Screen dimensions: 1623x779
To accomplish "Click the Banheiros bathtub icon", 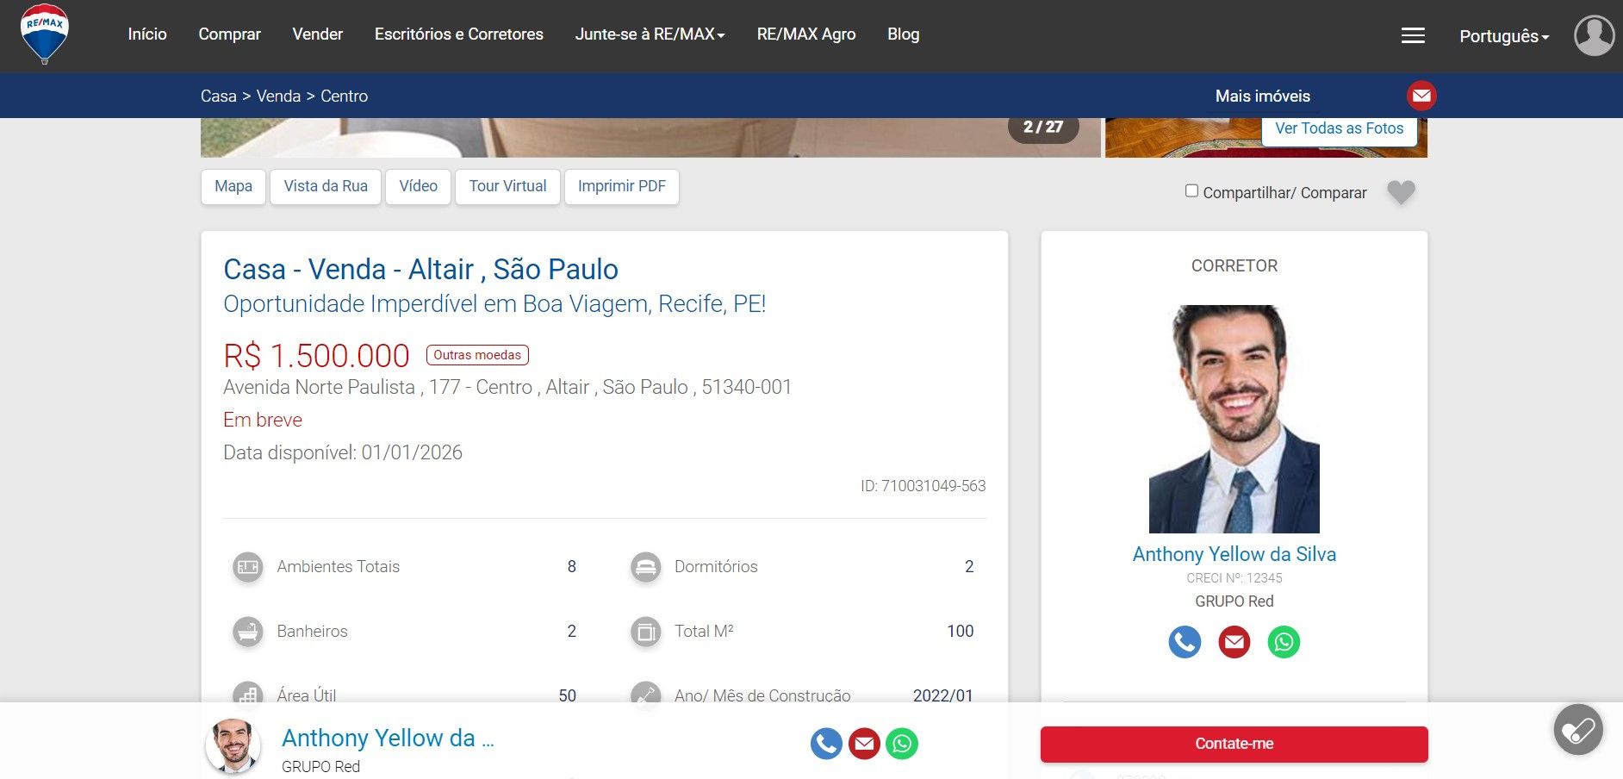I will [248, 632].
